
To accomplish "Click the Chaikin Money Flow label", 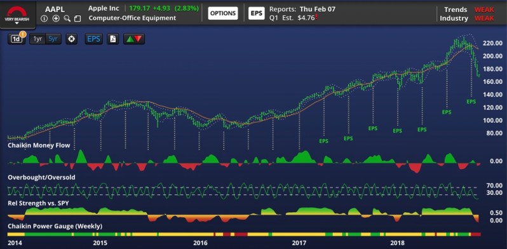I will pos(39,145).
